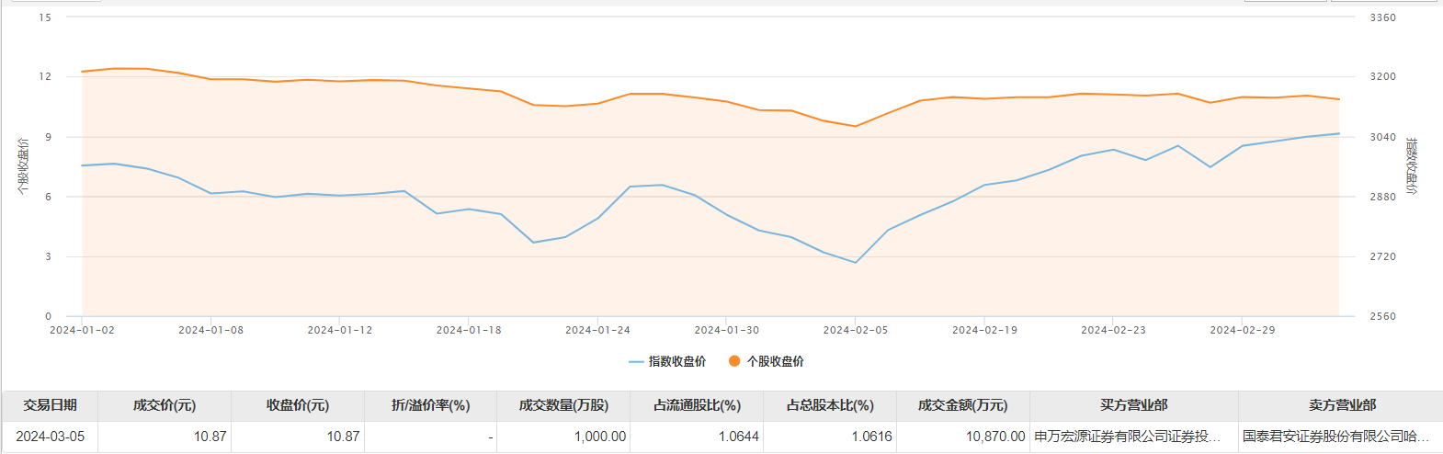Click the 2024-02-05 x-axis date label
Screen dimensions: 1443x454
tap(856, 330)
